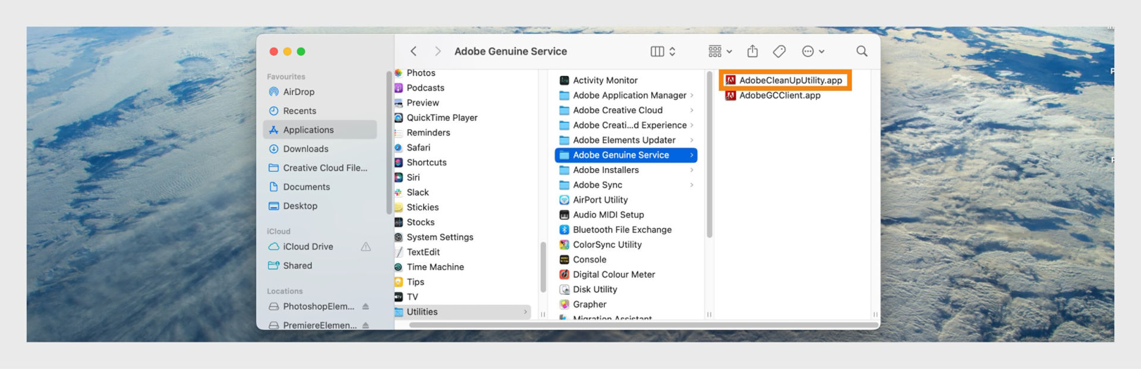
Task: Go forward with the right chevron button
Action: tap(438, 52)
